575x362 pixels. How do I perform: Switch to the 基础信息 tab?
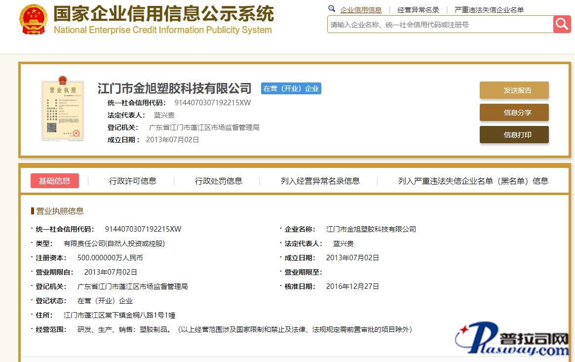pos(55,181)
